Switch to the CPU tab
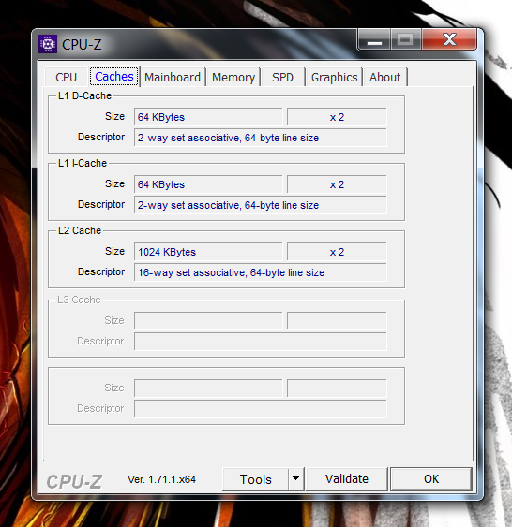Screen dimensions: 512x527 coord(66,78)
